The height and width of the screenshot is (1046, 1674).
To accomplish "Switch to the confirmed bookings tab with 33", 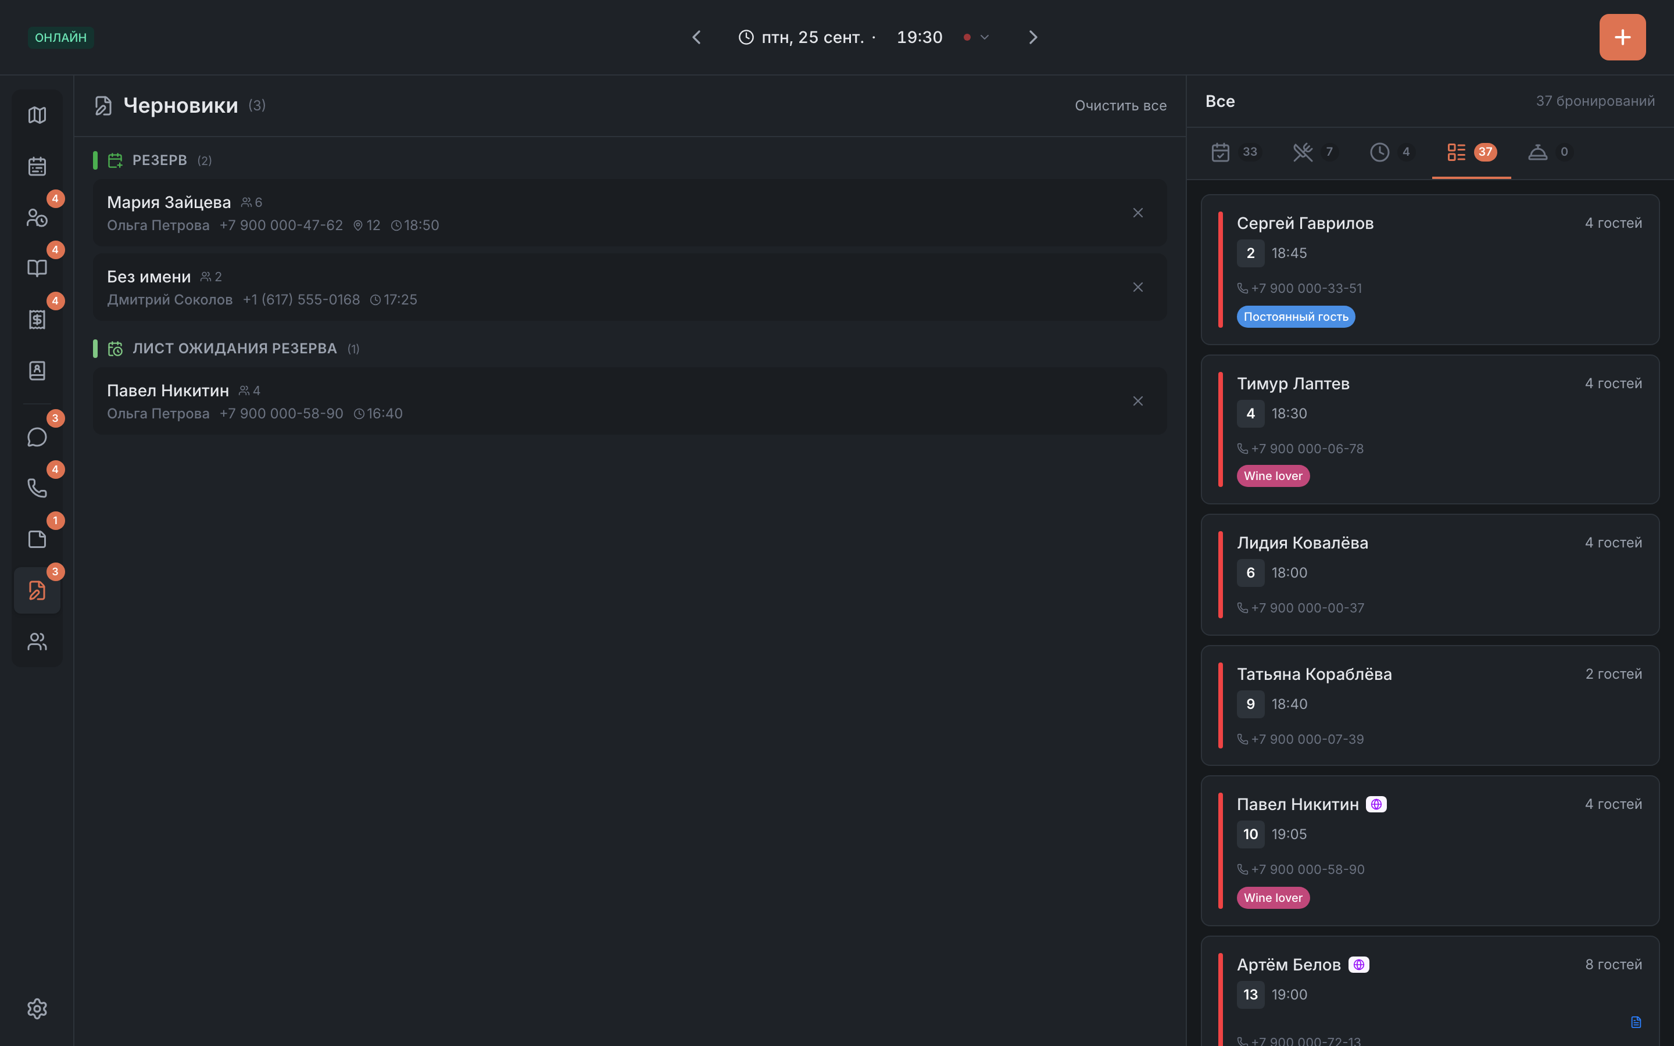I will click(x=1236, y=152).
